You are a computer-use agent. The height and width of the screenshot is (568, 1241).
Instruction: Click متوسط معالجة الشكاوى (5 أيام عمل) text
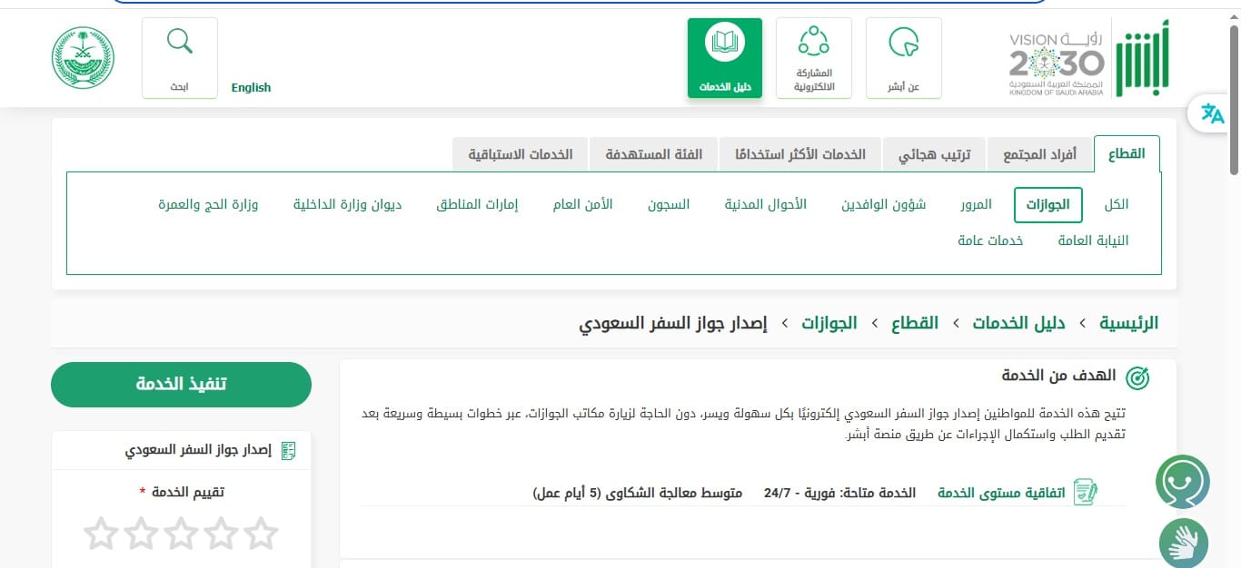pos(637,493)
